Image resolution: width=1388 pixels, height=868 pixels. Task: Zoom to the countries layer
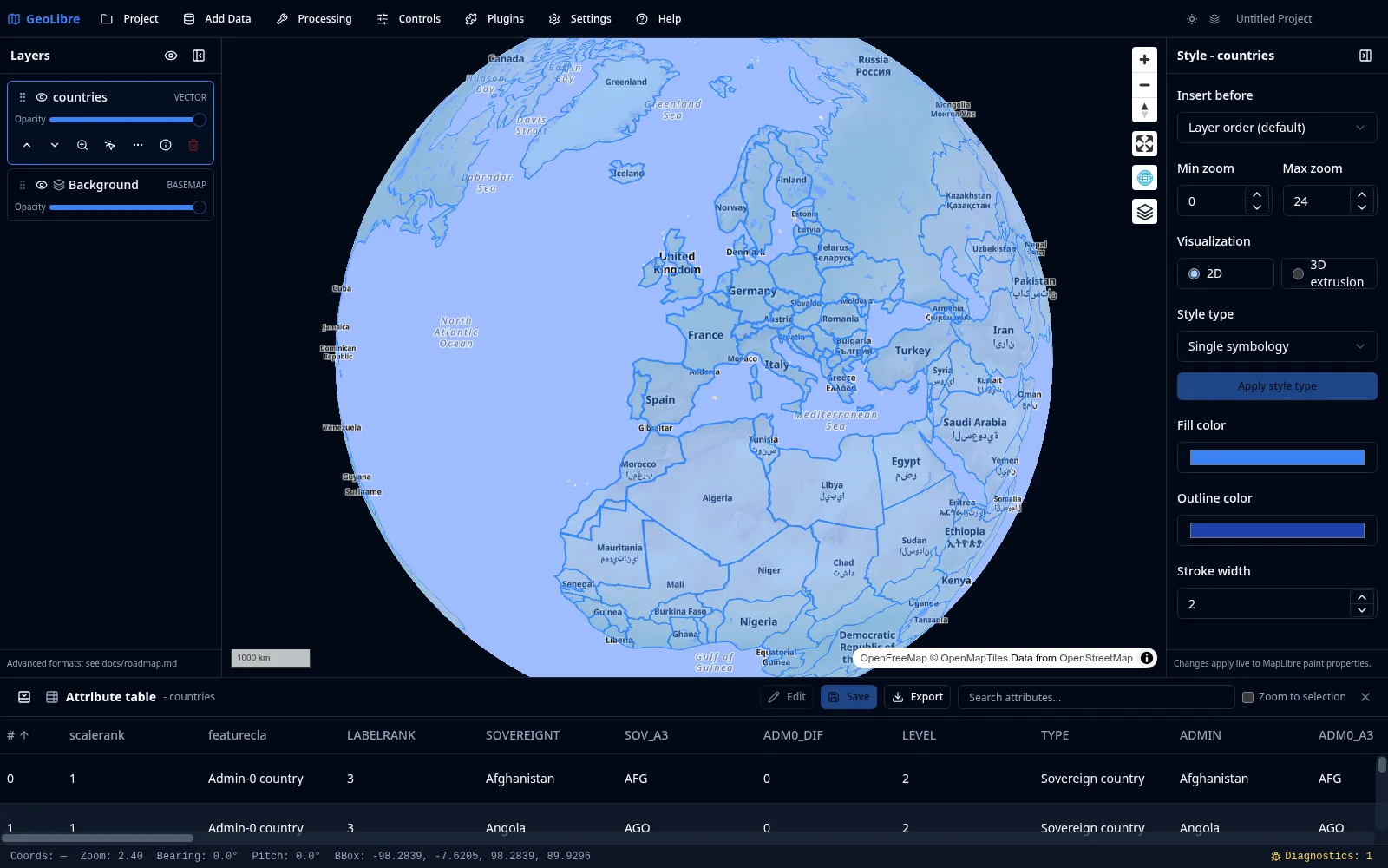pos(82,145)
